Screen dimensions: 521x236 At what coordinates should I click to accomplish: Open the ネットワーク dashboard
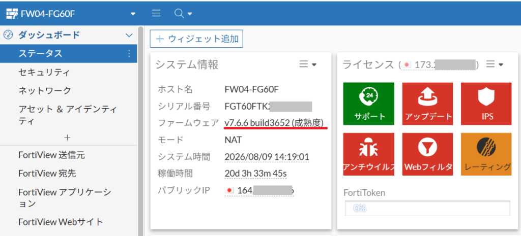click(45, 90)
